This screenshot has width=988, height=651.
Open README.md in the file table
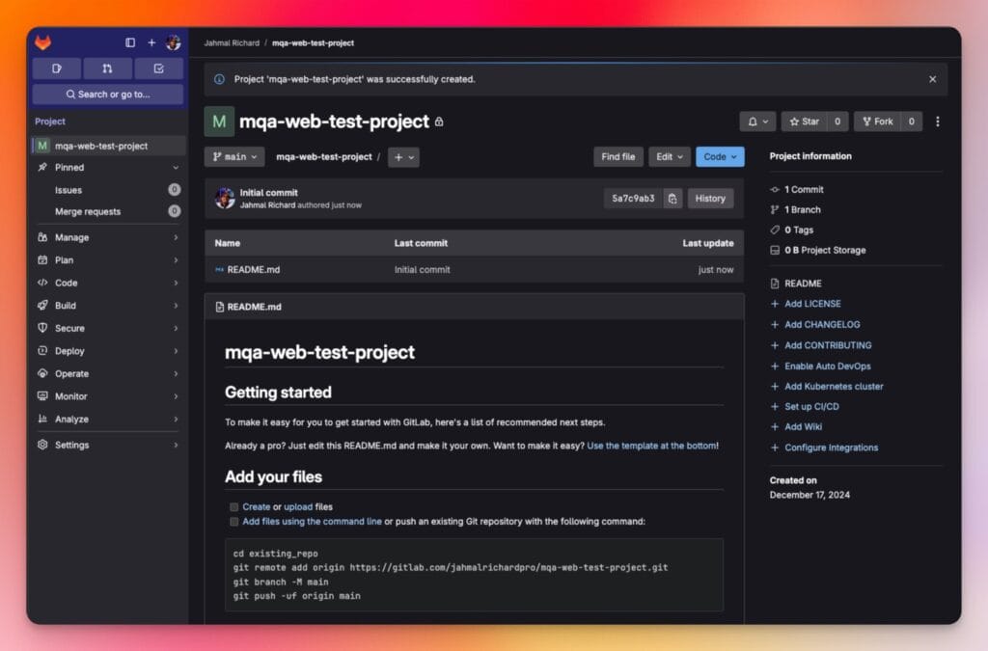pos(254,269)
